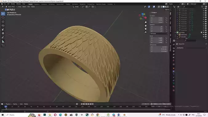Click the Blender logo menu icon
Screen dimensions: 208x117
coord(2,4)
